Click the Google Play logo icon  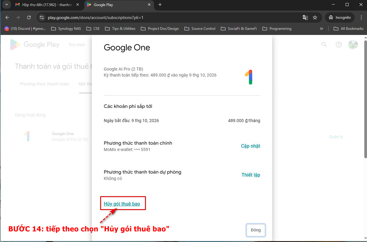pyautogui.click(x=15, y=45)
